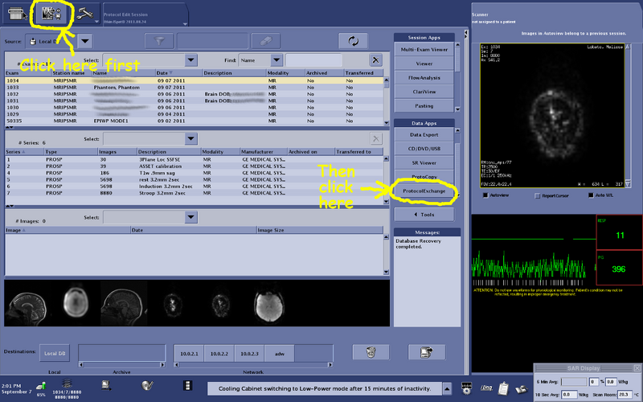643x402 pixels.
Task: Click the refresh arrows button
Action: [x=353, y=41]
